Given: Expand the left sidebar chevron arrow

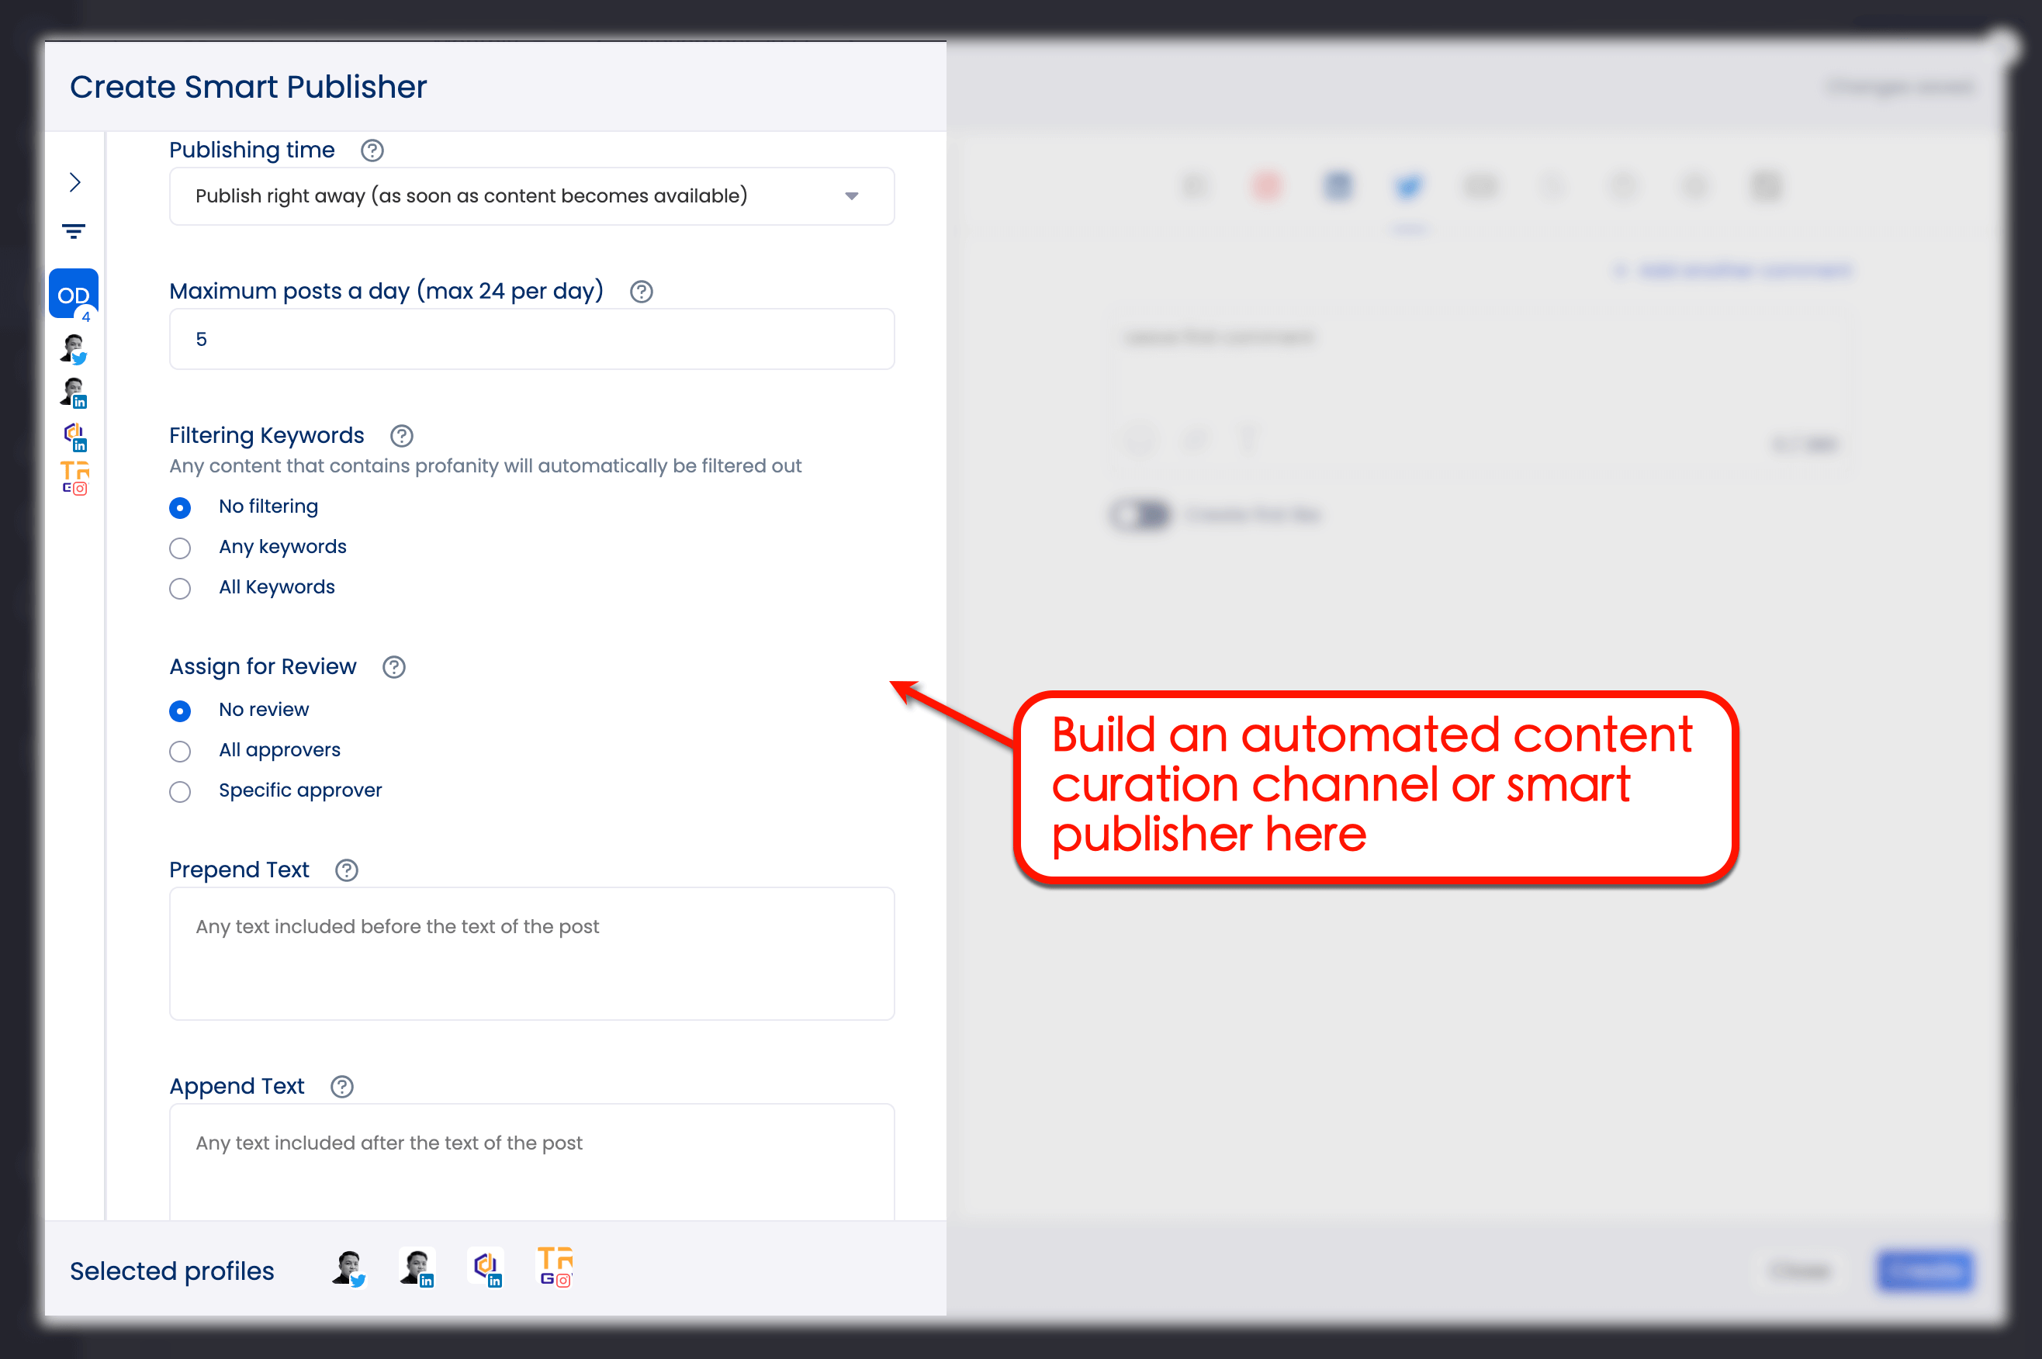Looking at the screenshot, I should (74, 182).
